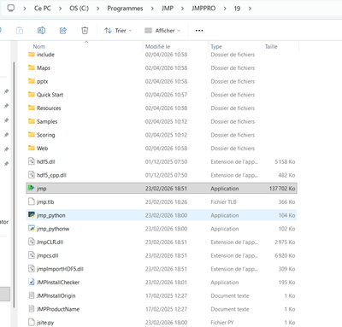Click the 137 702 Ko size of jmp
342x327 pixels.
coord(282,189)
